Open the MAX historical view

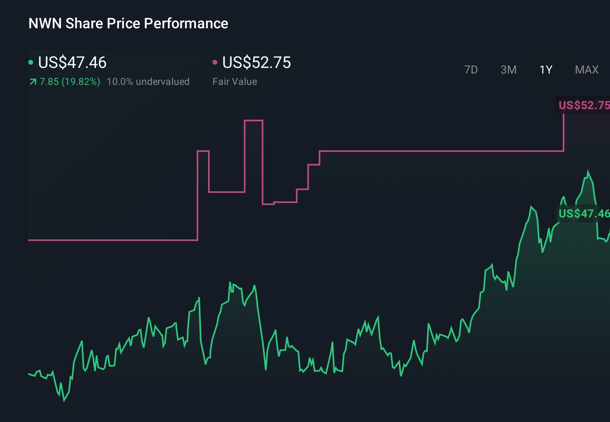pyautogui.click(x=587, y=70)
